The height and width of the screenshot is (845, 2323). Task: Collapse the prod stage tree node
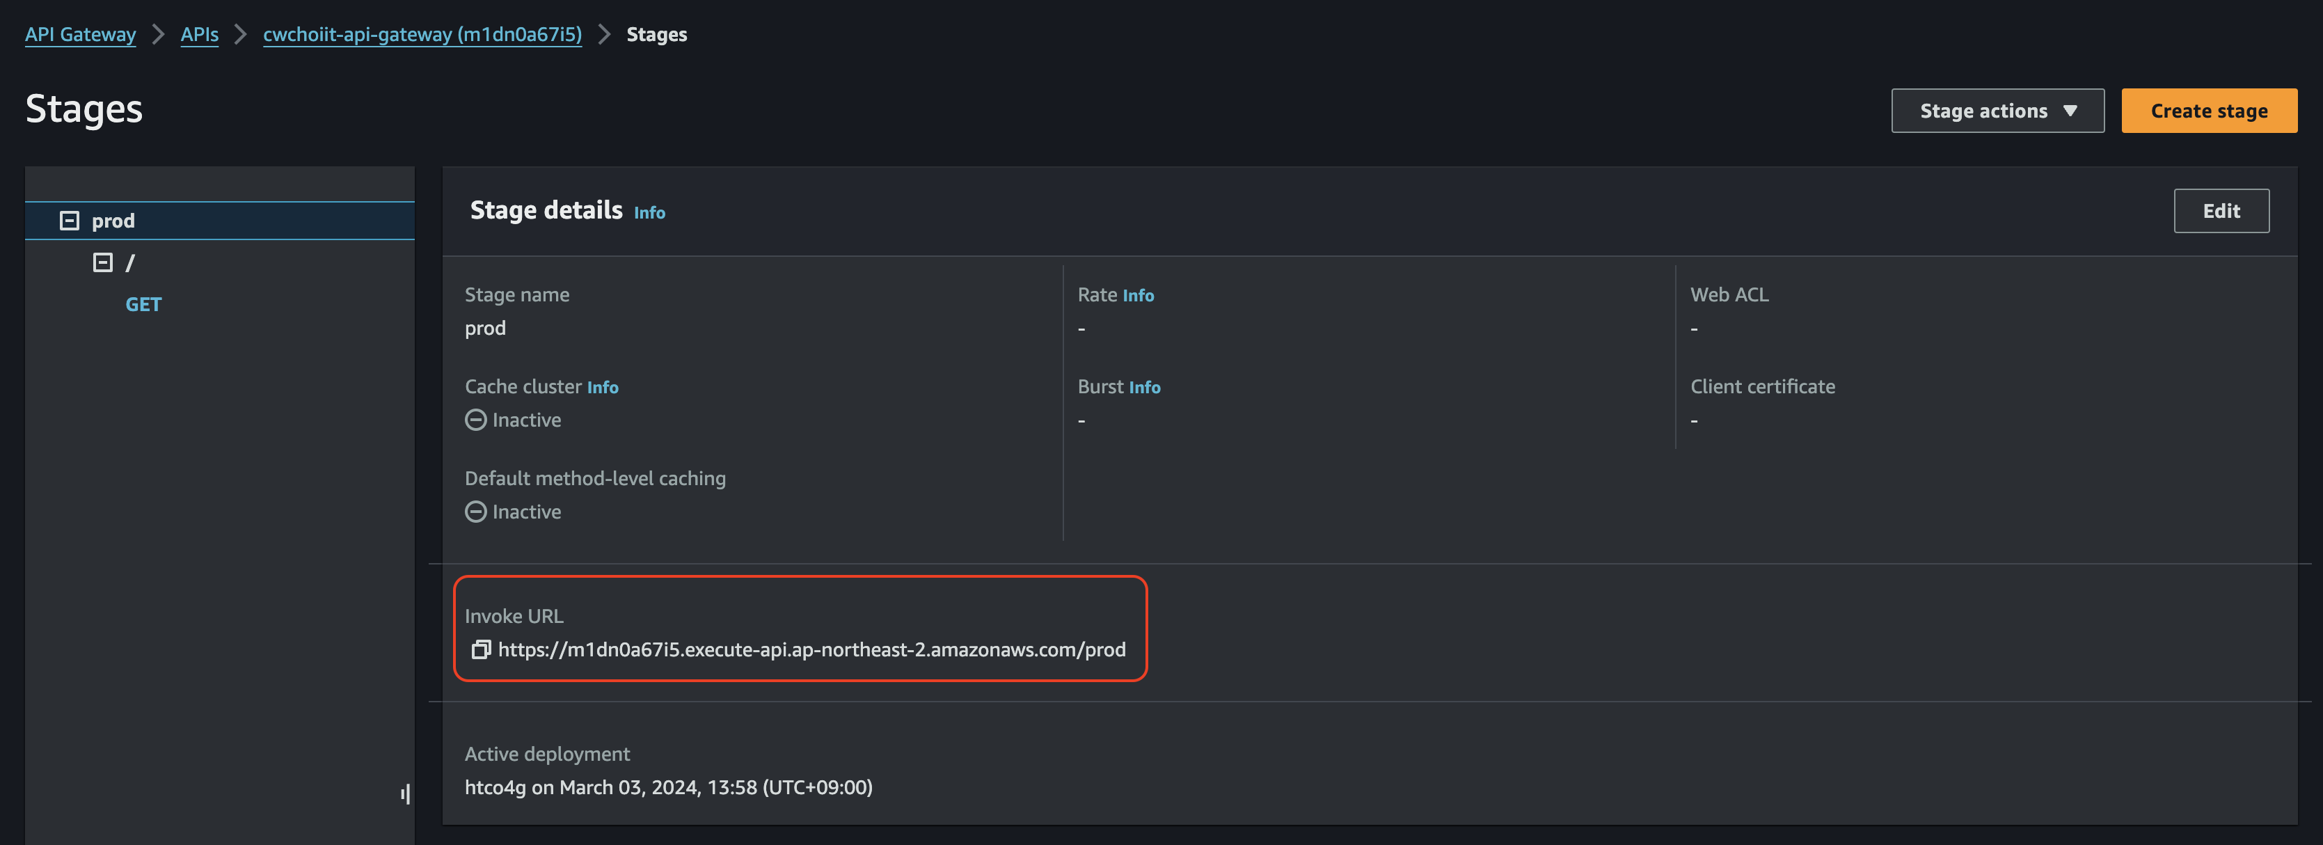(70, 221)
